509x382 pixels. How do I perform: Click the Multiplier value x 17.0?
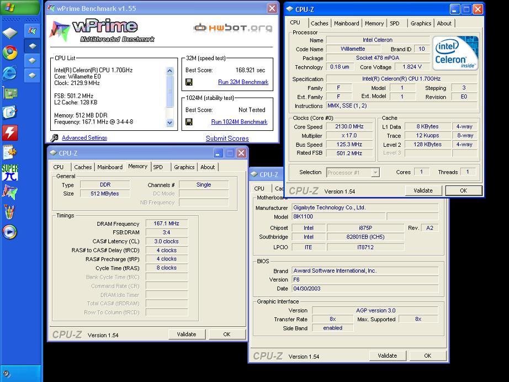349,136
